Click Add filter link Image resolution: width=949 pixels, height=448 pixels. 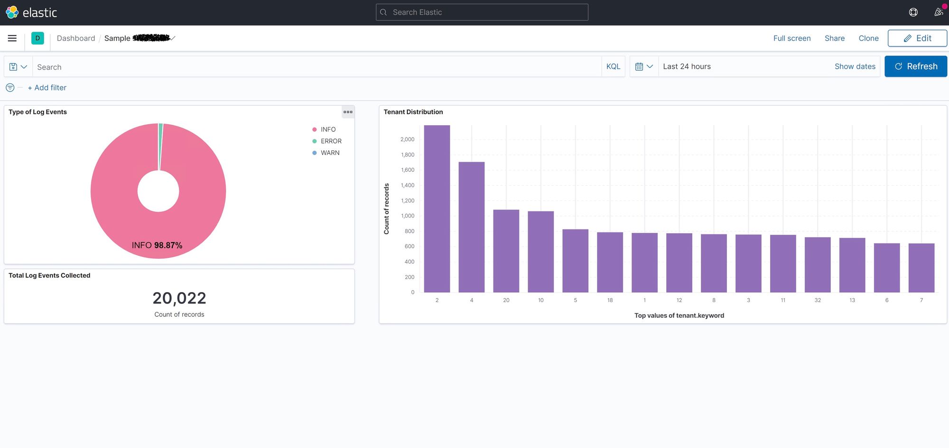coord(47,88)
